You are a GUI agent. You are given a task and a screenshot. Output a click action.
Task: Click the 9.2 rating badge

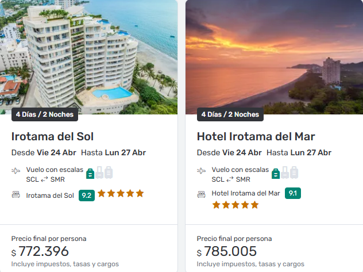click(x=87, y=195)
